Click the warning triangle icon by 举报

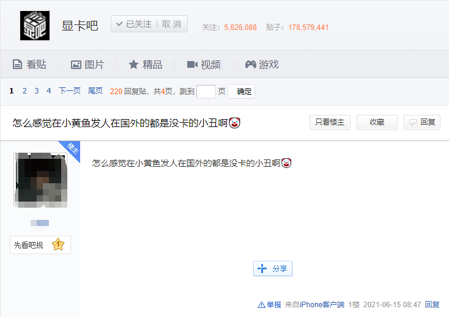click(261, 305)
